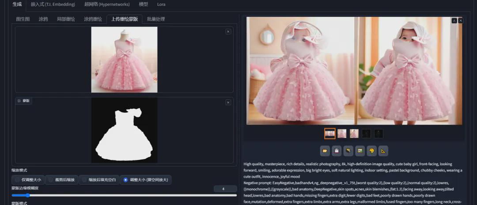Screen dimensions: 477x205
Task: Click the white dress mask image
Action: [x=125, y=130]
